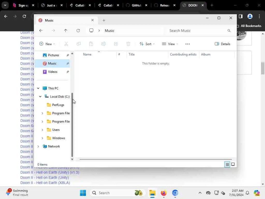Viewport: 265px width, 199px height.
Task: Click the PC icon in address bar
Action: 91,31
